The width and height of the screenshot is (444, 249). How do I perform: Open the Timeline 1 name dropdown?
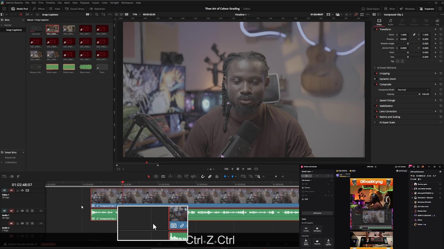coord(242,15)
